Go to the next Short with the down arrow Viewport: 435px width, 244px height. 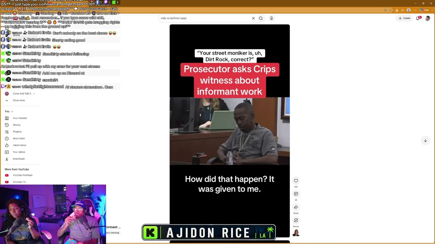tap(425, 140)
